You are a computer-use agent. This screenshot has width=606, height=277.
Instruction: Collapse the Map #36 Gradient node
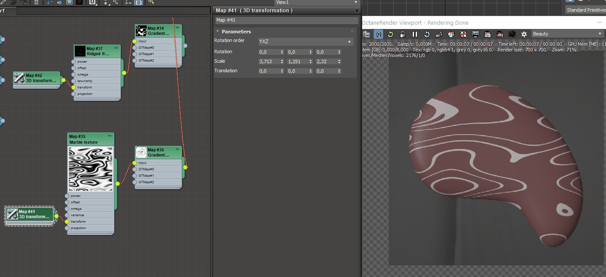coord(177,148)
